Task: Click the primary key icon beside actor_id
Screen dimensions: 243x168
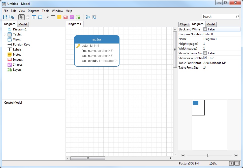Action: point(78,46)
